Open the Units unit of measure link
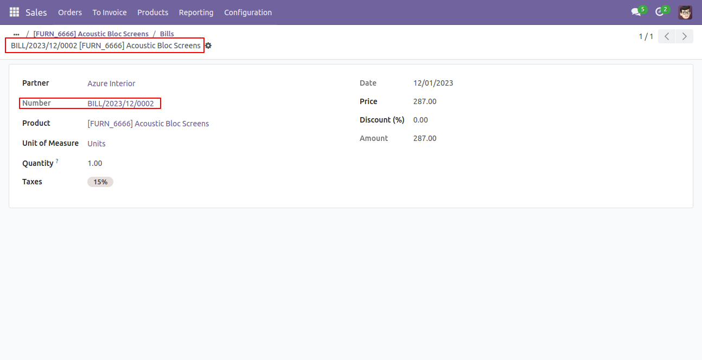The image size is (702, 360). coord(97,144)
